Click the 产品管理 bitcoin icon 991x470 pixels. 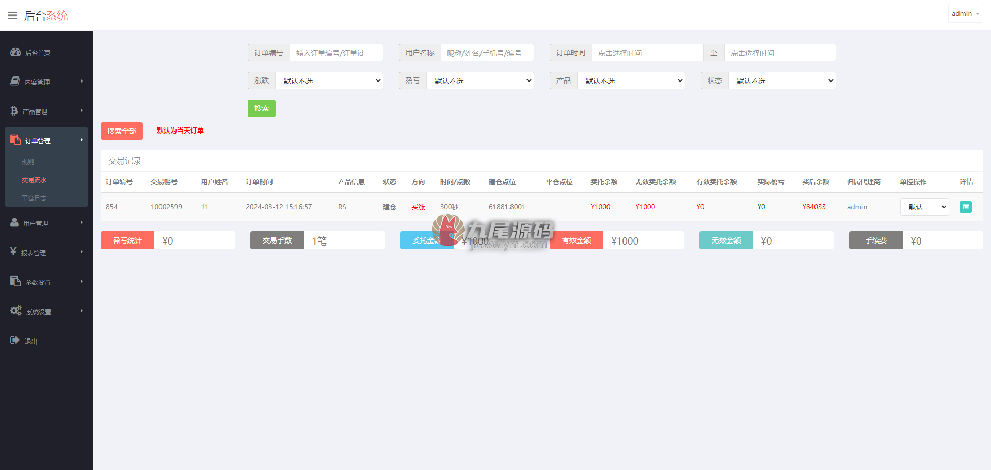(14, 111)
